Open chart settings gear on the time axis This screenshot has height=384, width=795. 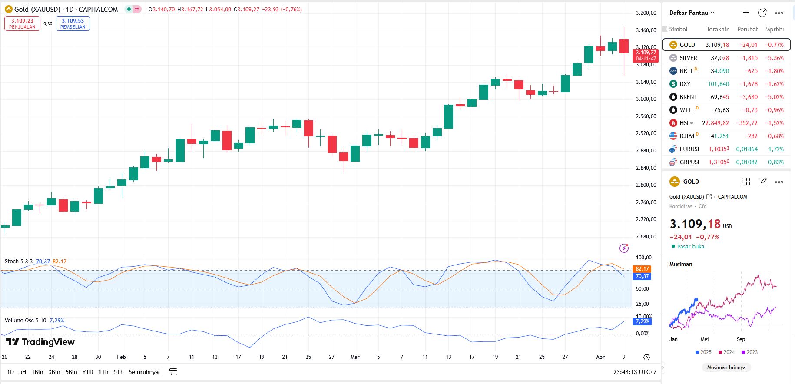pyautogui.click(x=646, y=357)
